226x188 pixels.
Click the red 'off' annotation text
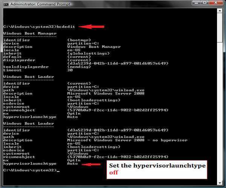[x=113, y=173]
